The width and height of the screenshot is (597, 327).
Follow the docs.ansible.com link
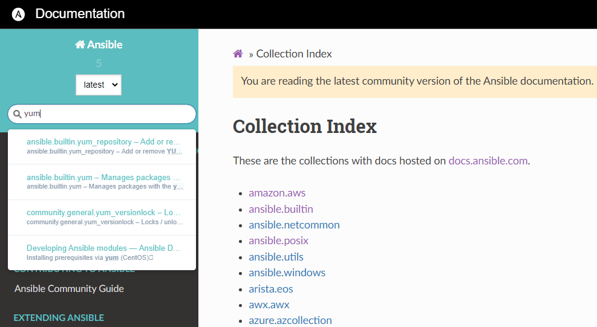coord(488,161)
